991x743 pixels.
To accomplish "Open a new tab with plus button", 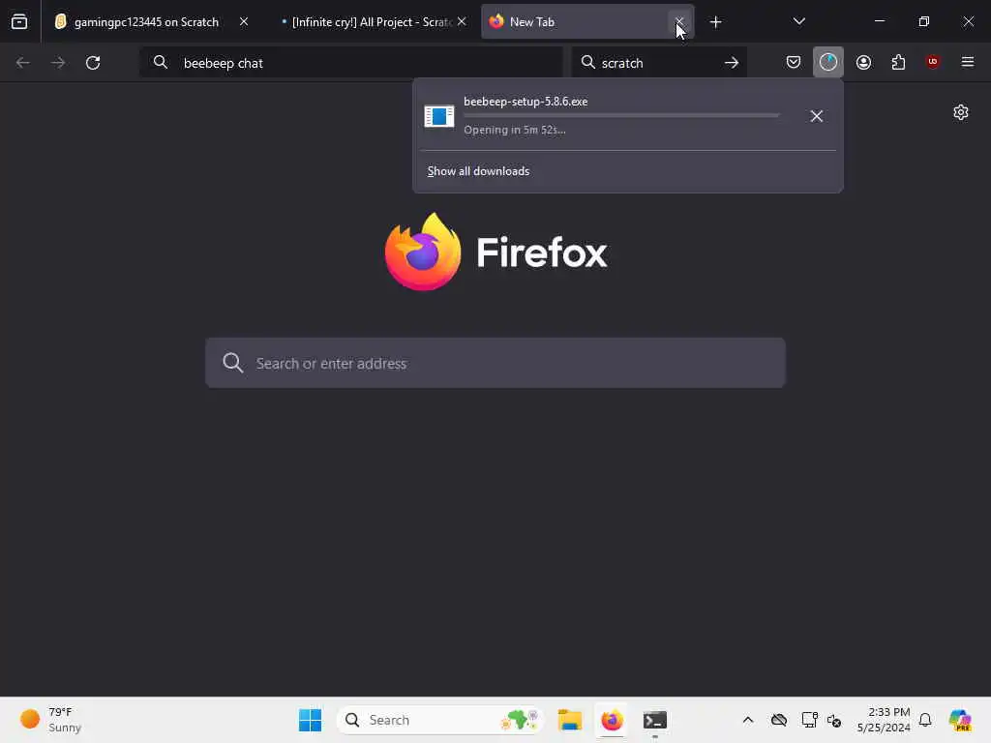I will click(715, 22).
